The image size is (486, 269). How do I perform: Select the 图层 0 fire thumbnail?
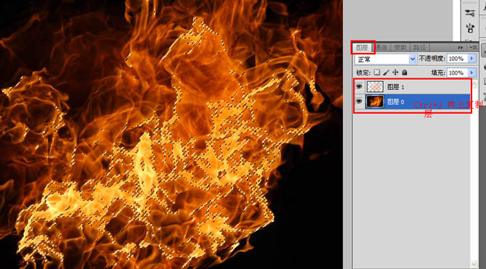click(x=375, y=102)
